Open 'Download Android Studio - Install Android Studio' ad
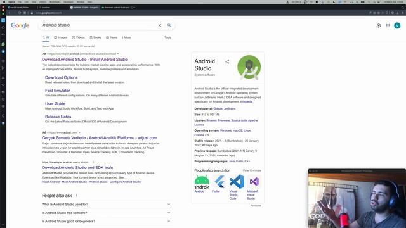The width and height of the screenshot is (406, 228). click(84, 59)
